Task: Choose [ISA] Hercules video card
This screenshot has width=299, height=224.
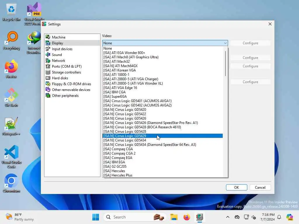Action: pyautogui.click(x=163, y=171)
